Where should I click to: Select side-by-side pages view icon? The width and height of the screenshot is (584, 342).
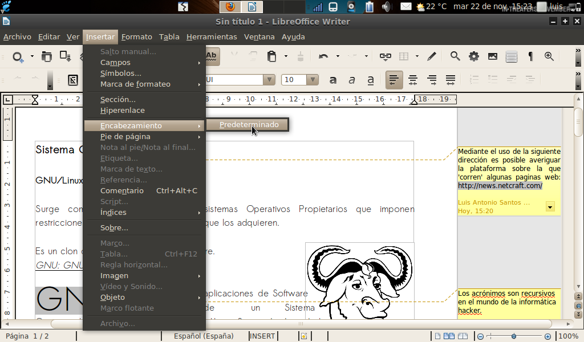[449, 336]
